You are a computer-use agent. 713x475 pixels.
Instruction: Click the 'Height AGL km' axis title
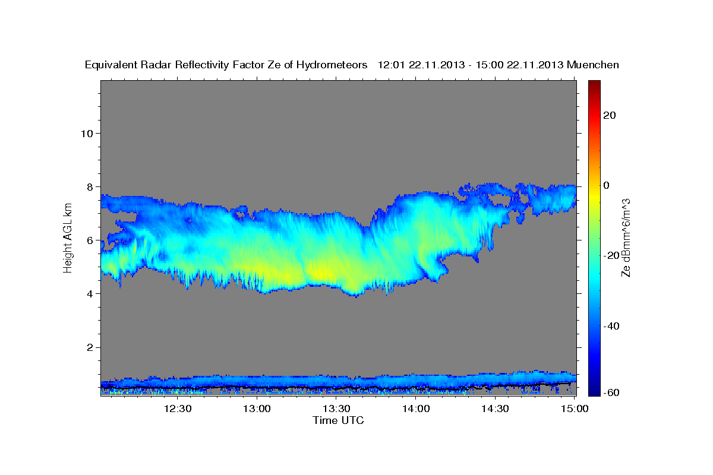pos(68,239)
